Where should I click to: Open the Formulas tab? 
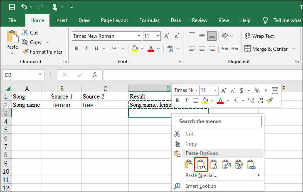pyautogui.click(x=149, y=20)
